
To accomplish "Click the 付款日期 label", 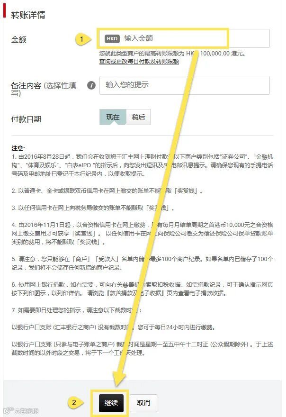I will click(x=27, y=119).
